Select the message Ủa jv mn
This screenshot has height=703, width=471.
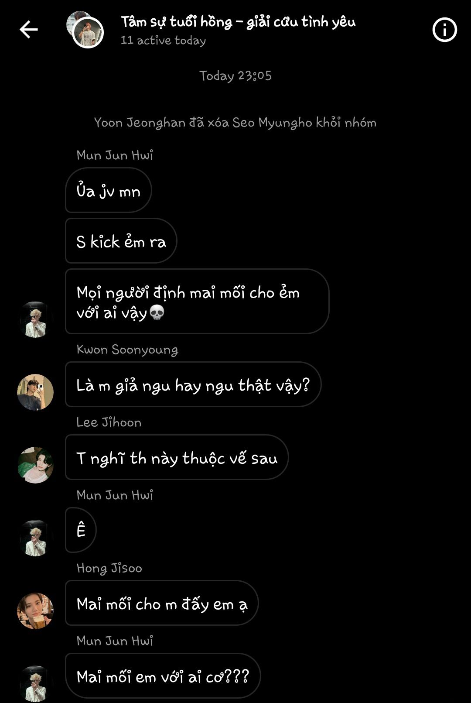tap(109, 190)
